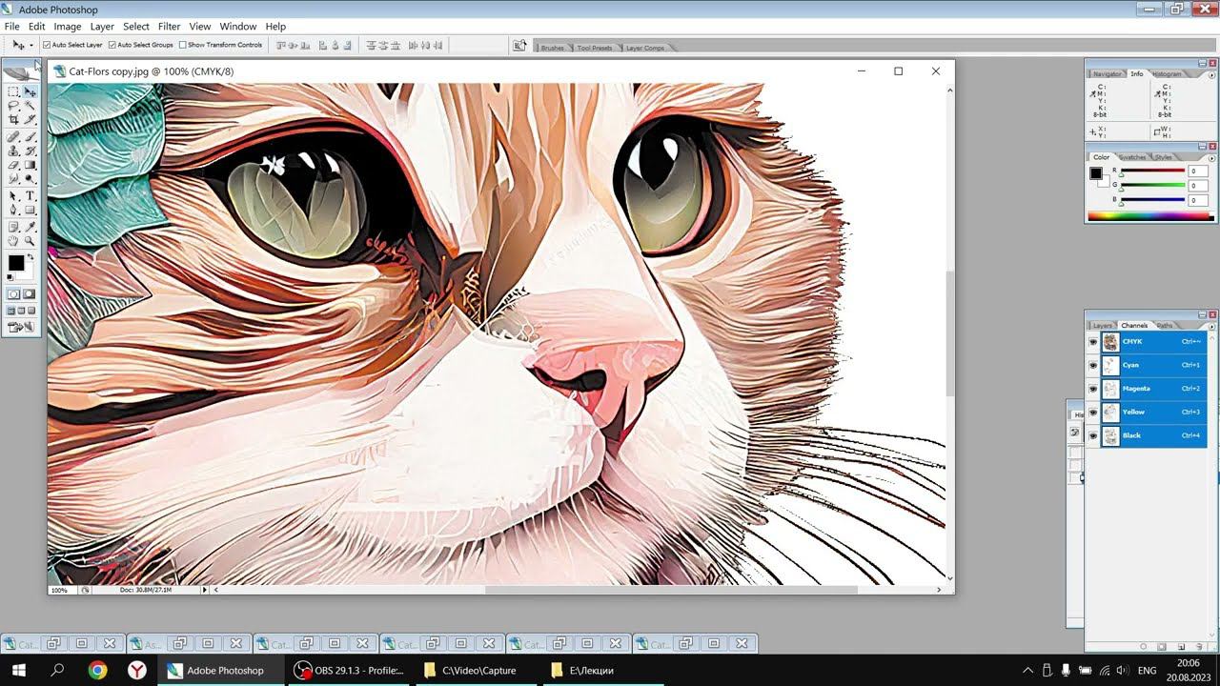
Task: Select the Horizontal Type tool
Action: (x=30, y=195)
